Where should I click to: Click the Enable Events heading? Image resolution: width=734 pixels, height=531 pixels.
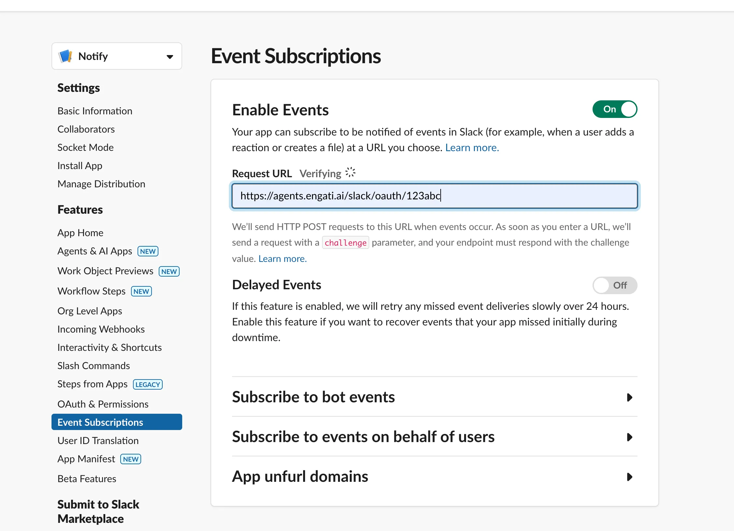click(280, 110)
